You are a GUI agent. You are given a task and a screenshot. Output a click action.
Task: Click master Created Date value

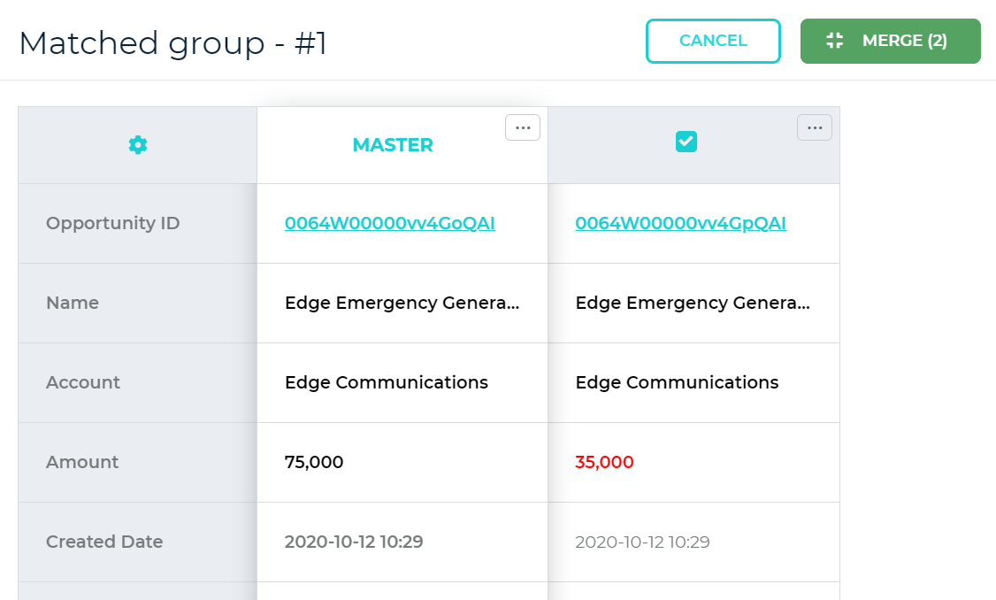[x=354, y=542]
